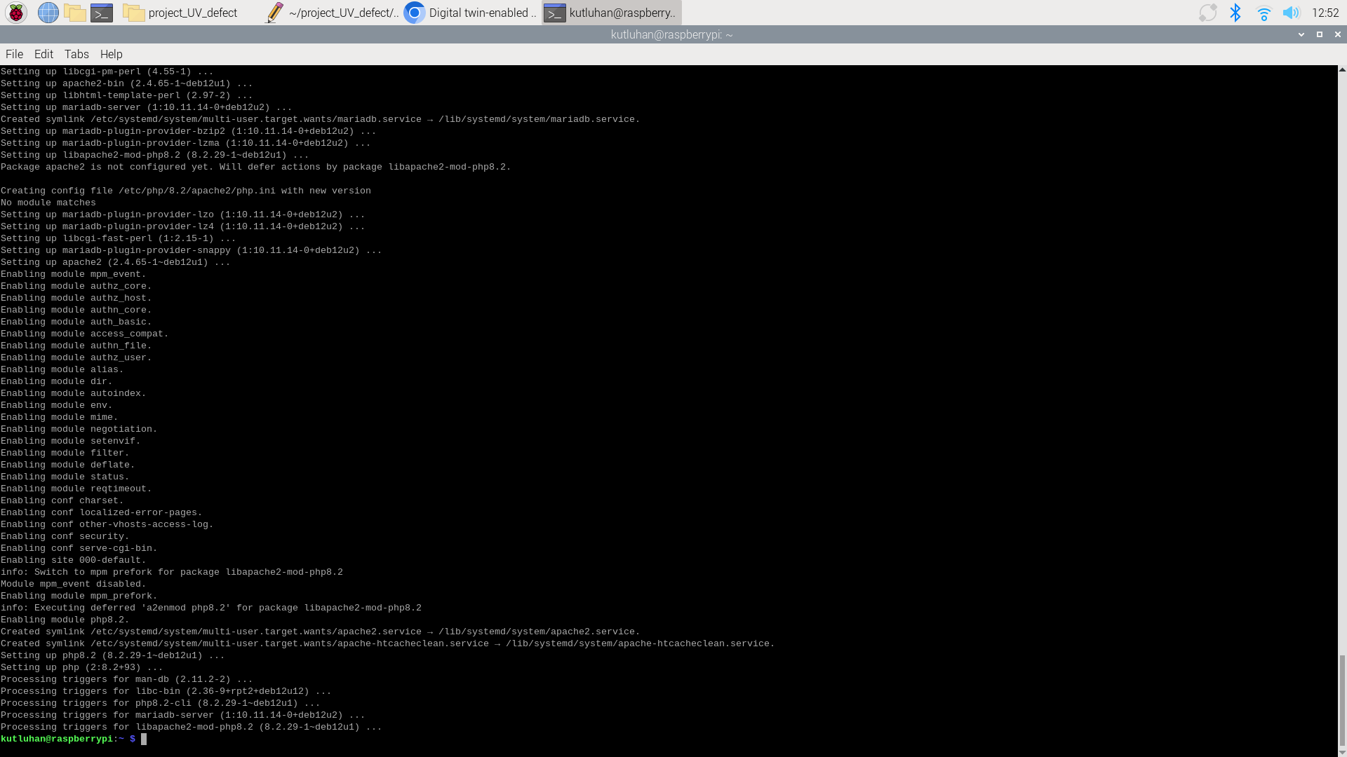
Task: Switch to Digital twin-enabled Chromium window
Action: tap(471, 13)
